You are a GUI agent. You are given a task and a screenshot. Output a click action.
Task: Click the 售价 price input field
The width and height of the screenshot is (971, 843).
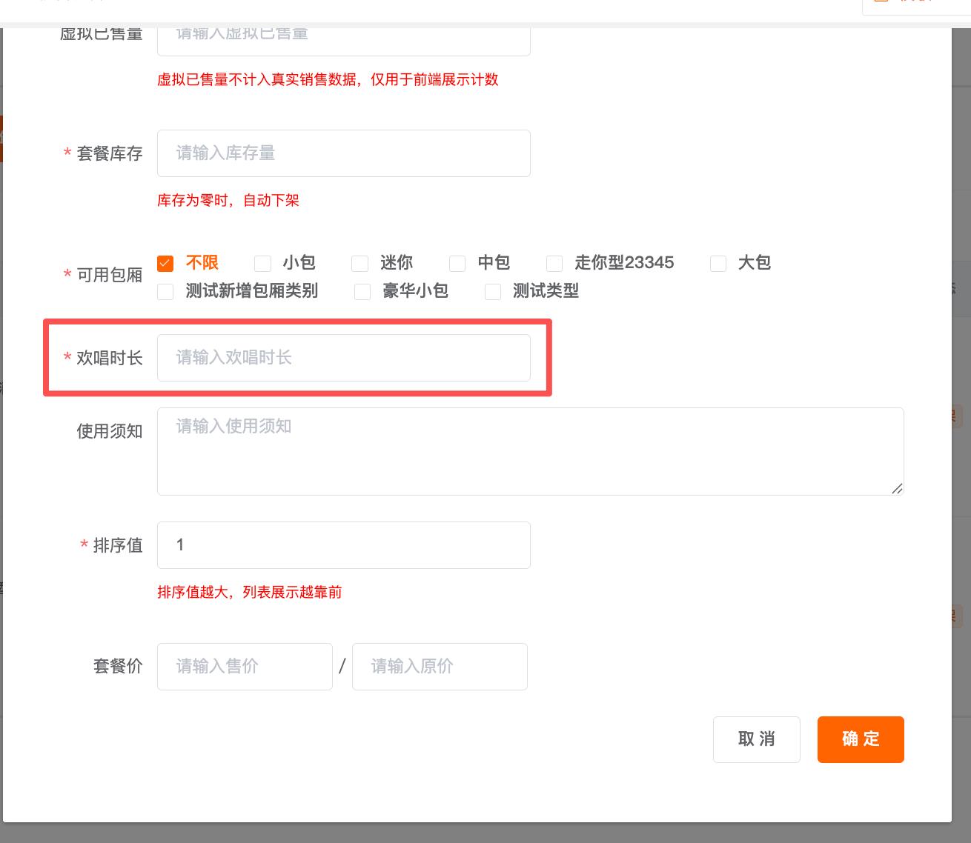tap(245, 666)
